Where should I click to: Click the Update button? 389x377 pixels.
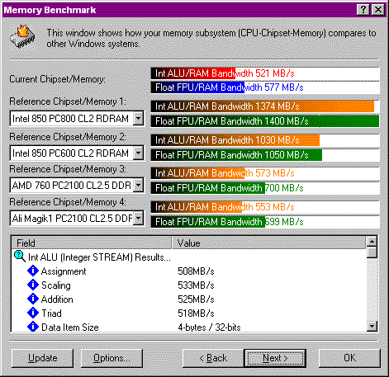click(x=43, y=358)
